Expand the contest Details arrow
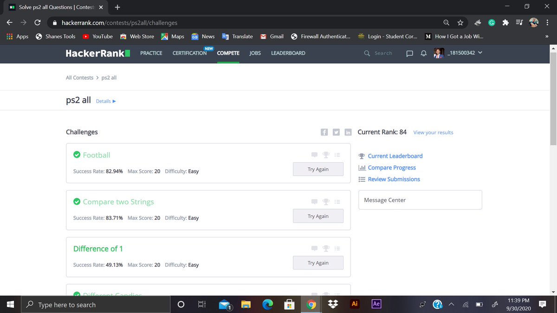Screen dimensions: 557x313 pos(114,101)
